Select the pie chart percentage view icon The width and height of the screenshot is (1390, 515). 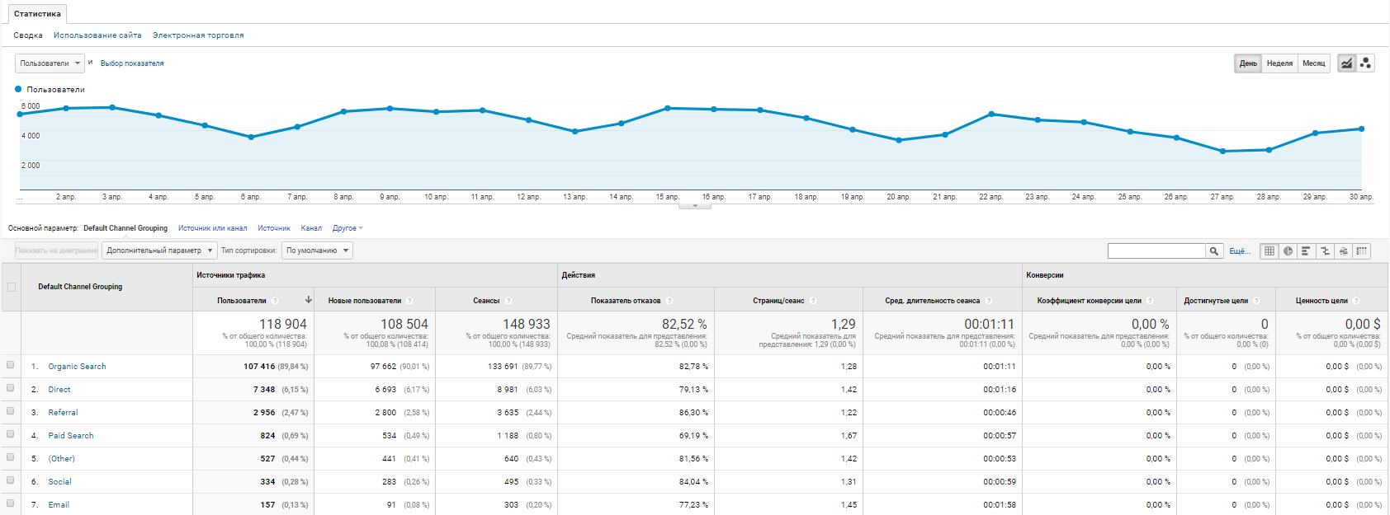pos(1288,251)
